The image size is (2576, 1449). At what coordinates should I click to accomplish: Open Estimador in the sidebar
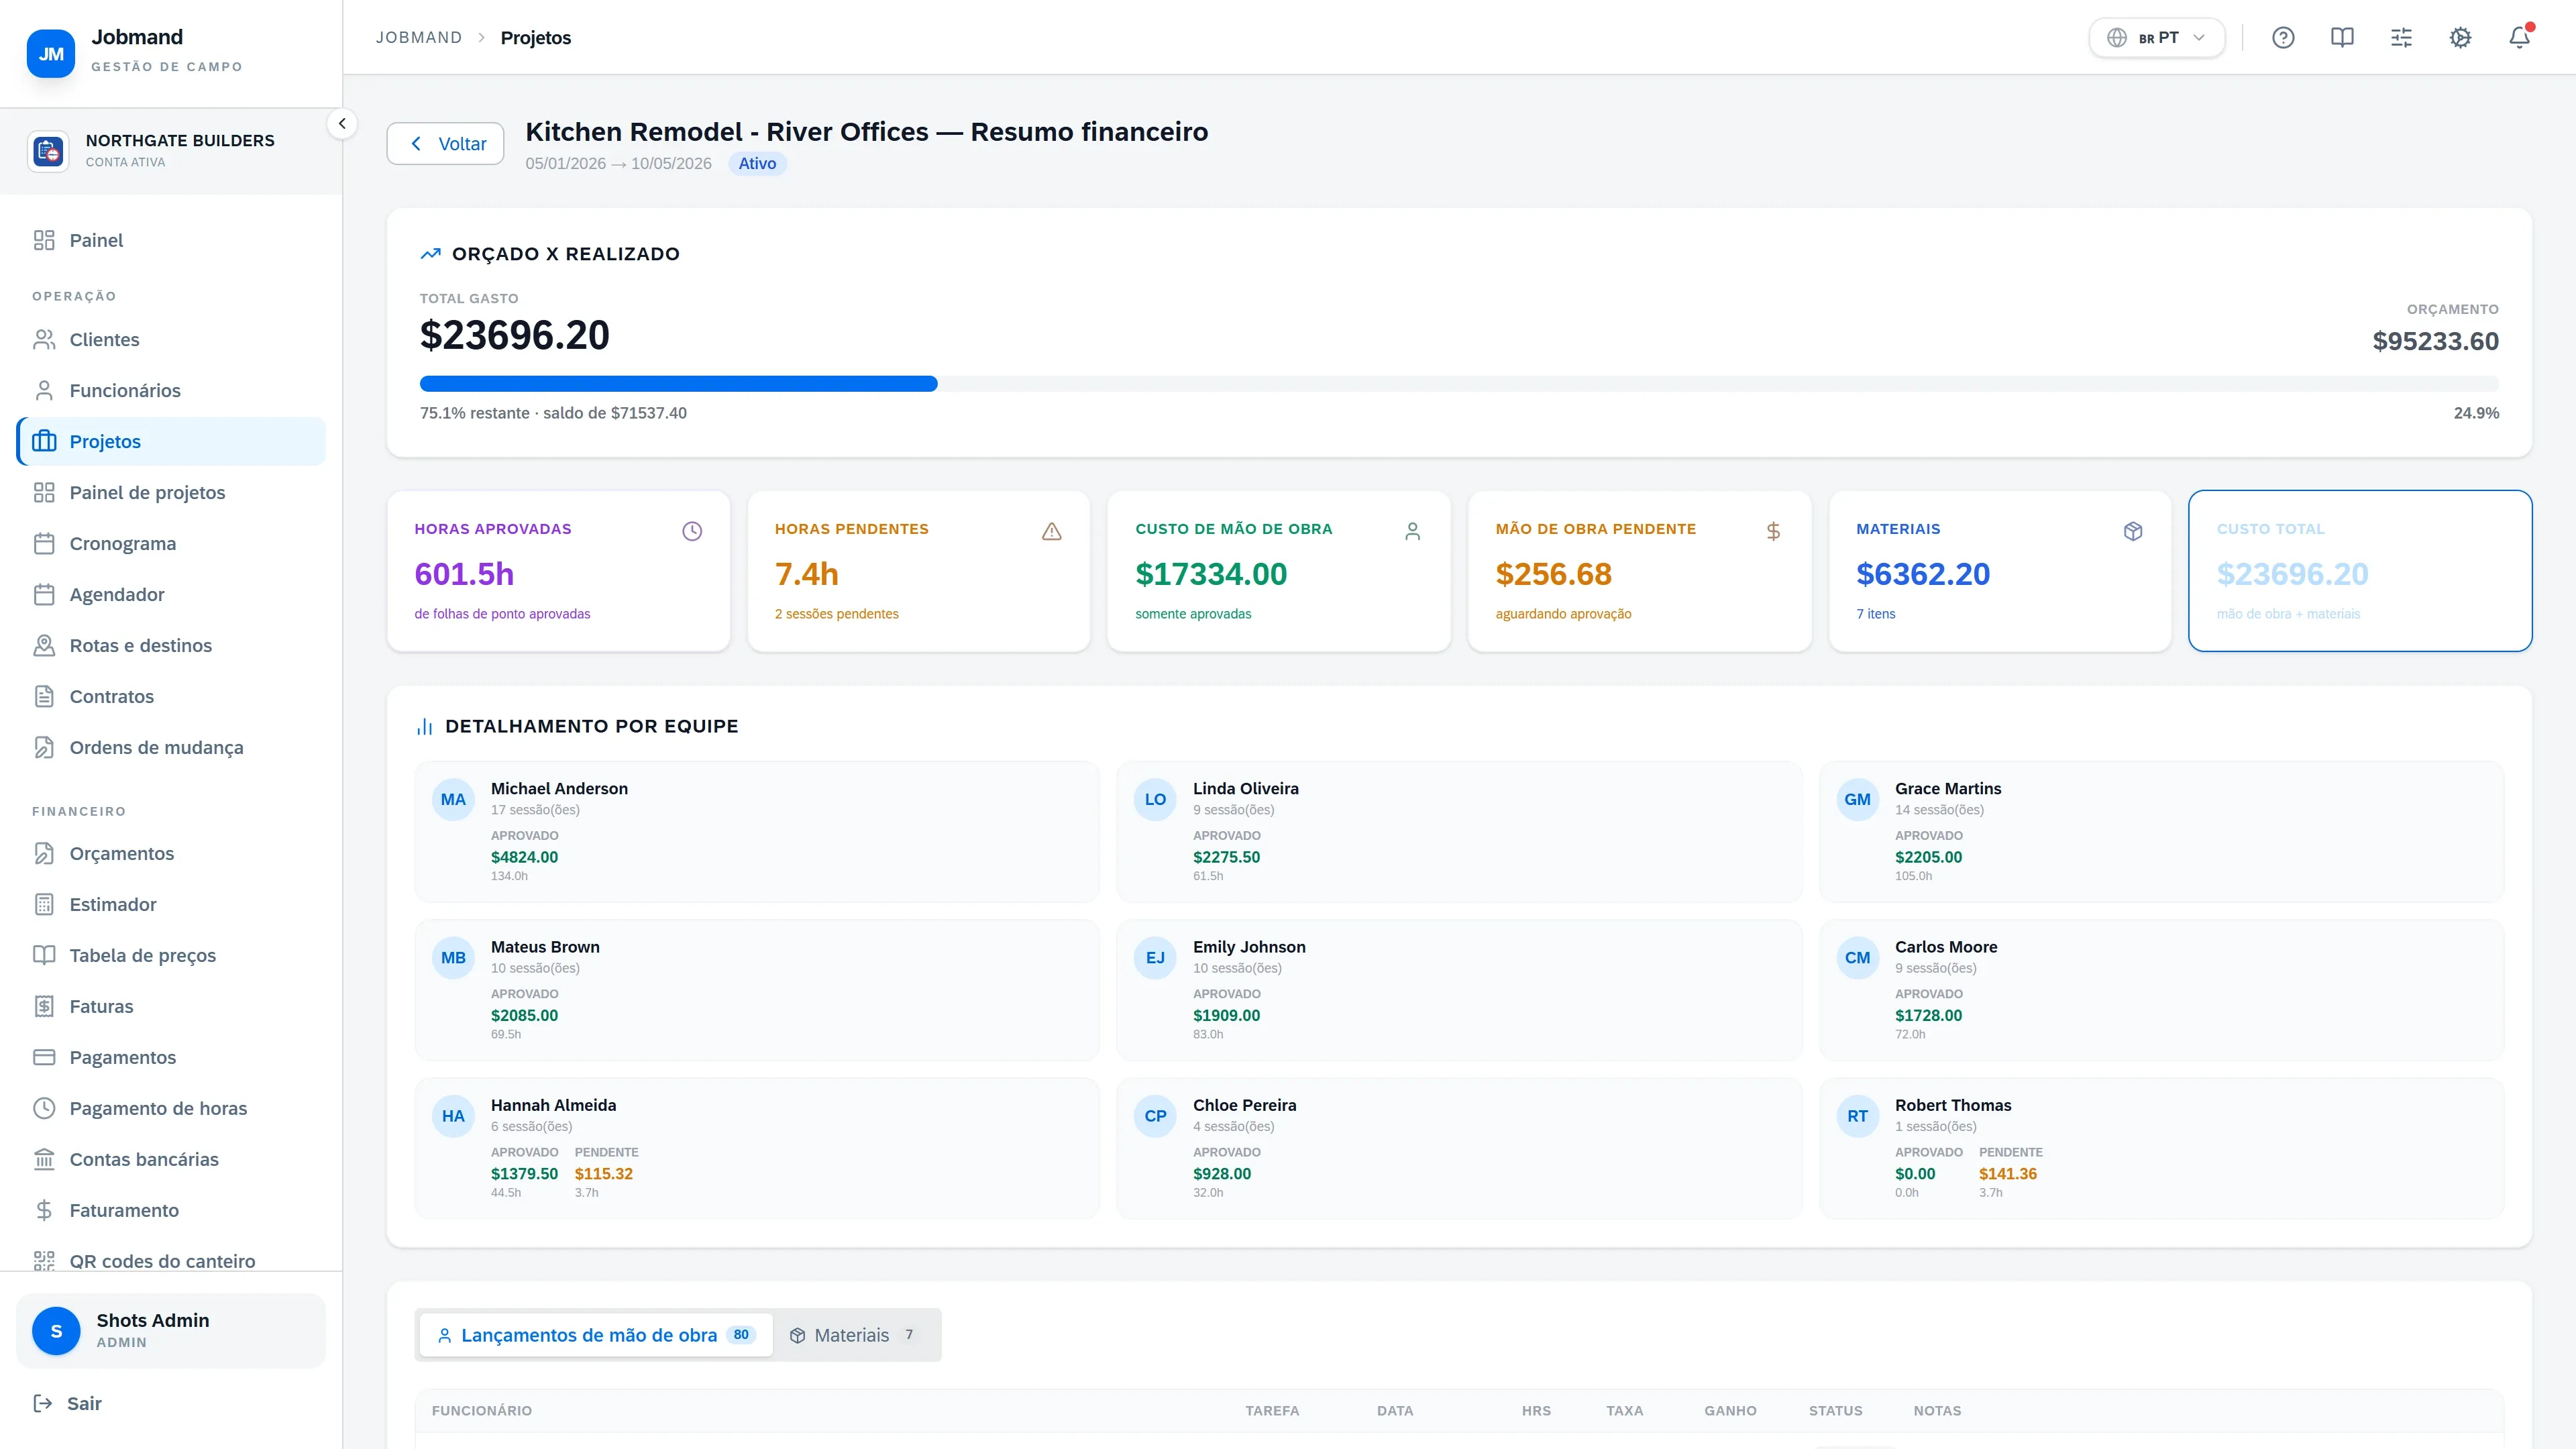[x=171, y=904]
